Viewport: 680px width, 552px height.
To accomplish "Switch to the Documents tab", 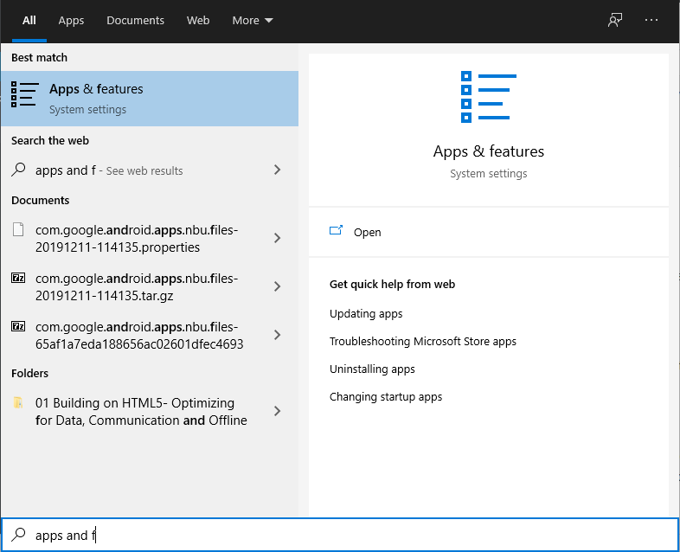I will pyautogui.click(x=135, y=20).
